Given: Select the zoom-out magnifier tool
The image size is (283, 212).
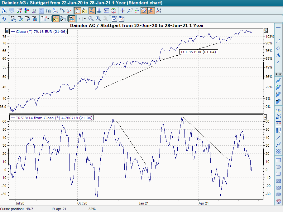Looking at the screenshot, I should [90, 18].
